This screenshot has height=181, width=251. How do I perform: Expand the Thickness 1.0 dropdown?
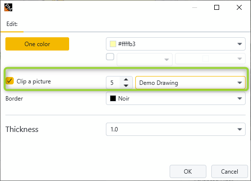[176, 129]
